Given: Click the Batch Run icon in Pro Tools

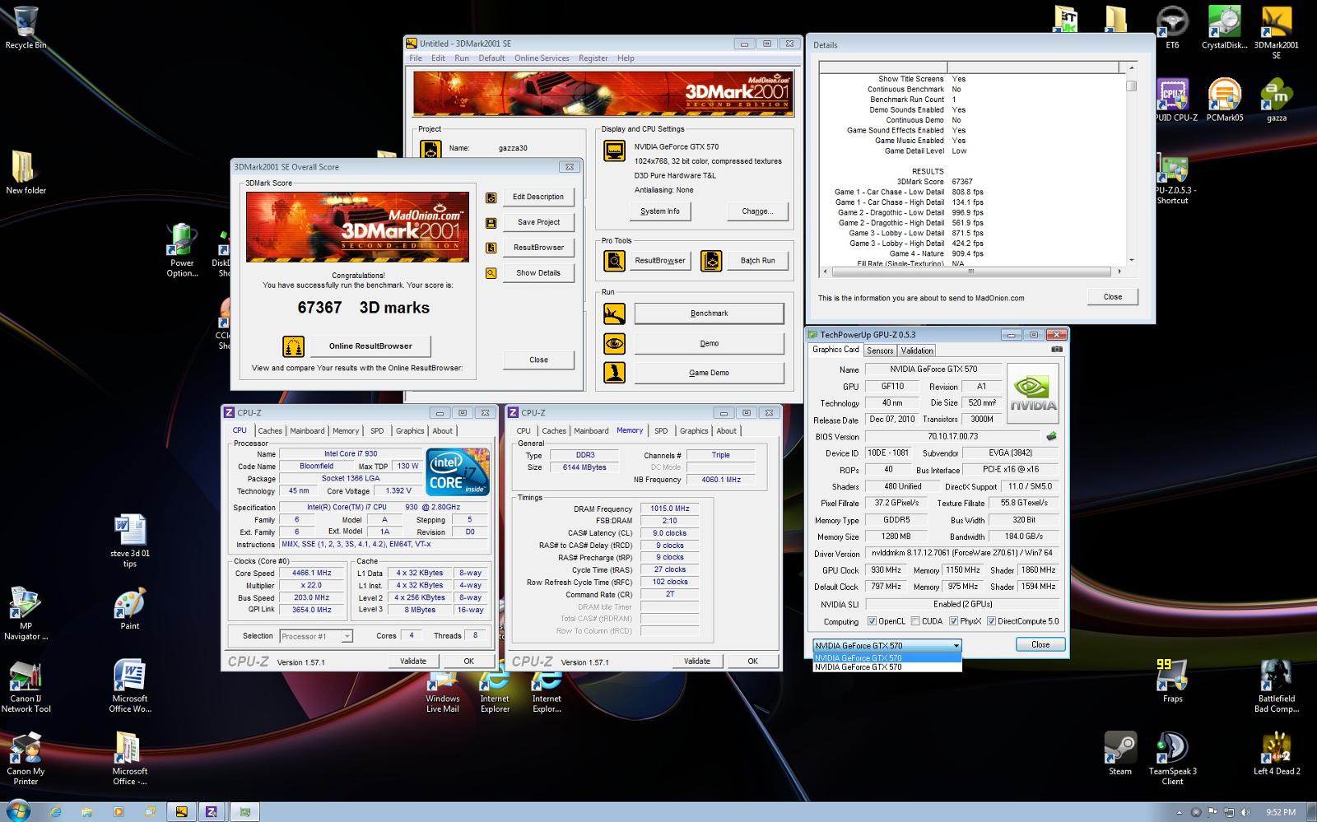Looking at the screenshot, I should coord(711,261).
